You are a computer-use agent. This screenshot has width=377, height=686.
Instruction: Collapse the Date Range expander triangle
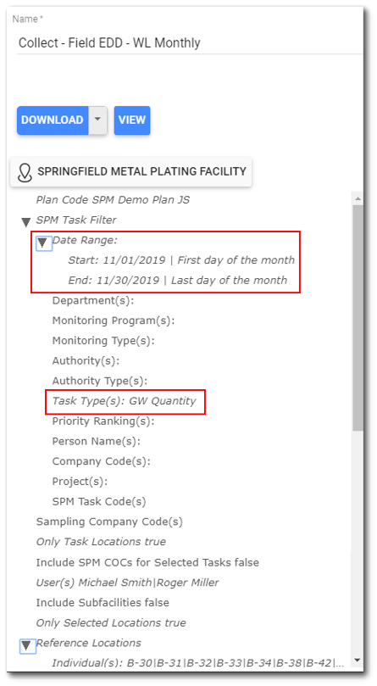[42, 243]
